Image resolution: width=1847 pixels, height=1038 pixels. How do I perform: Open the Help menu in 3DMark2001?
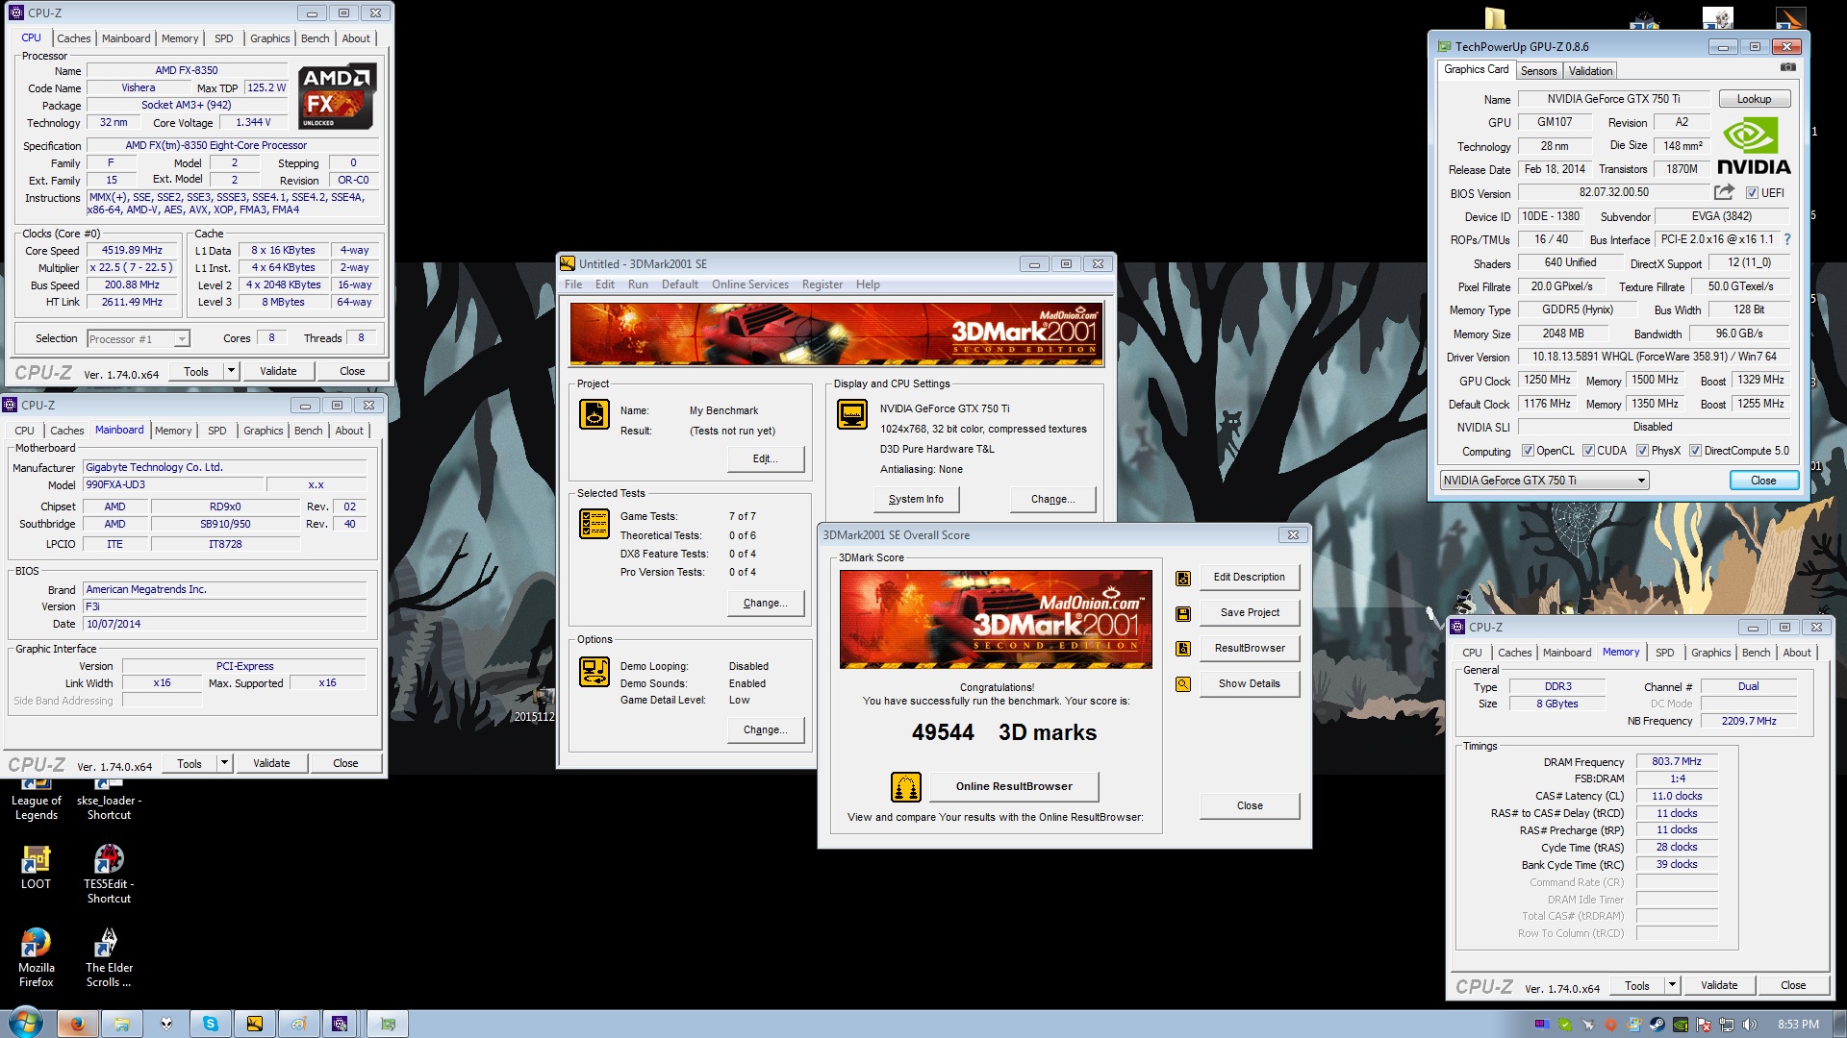pos(868,284)
